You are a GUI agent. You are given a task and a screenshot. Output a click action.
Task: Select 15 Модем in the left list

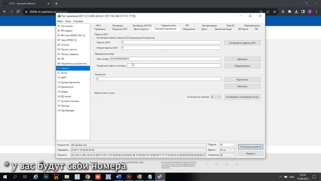click(x=73, y=92)
